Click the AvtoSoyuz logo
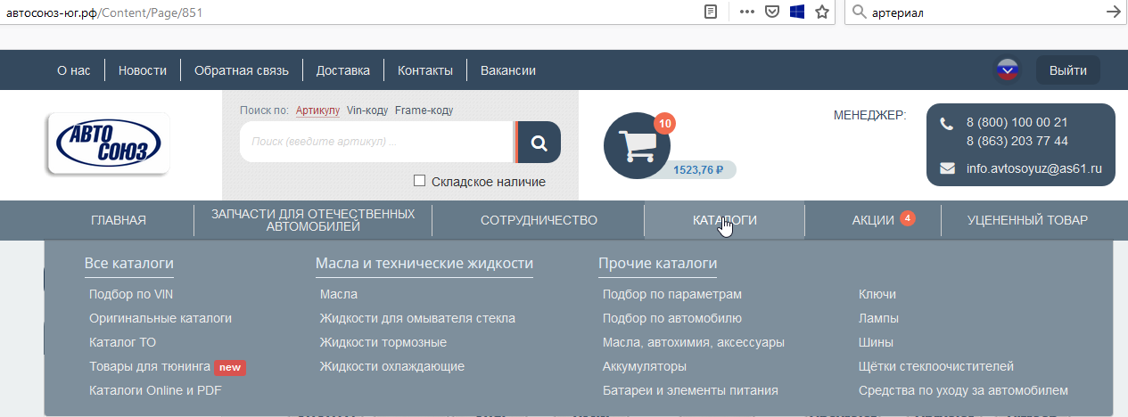Image resolution: width=1128 pixels, height=417 pixels. pyautogui.click(x=107, y=143)
